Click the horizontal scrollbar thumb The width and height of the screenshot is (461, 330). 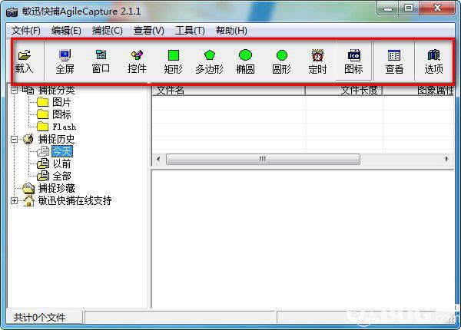tap(263, 159)
